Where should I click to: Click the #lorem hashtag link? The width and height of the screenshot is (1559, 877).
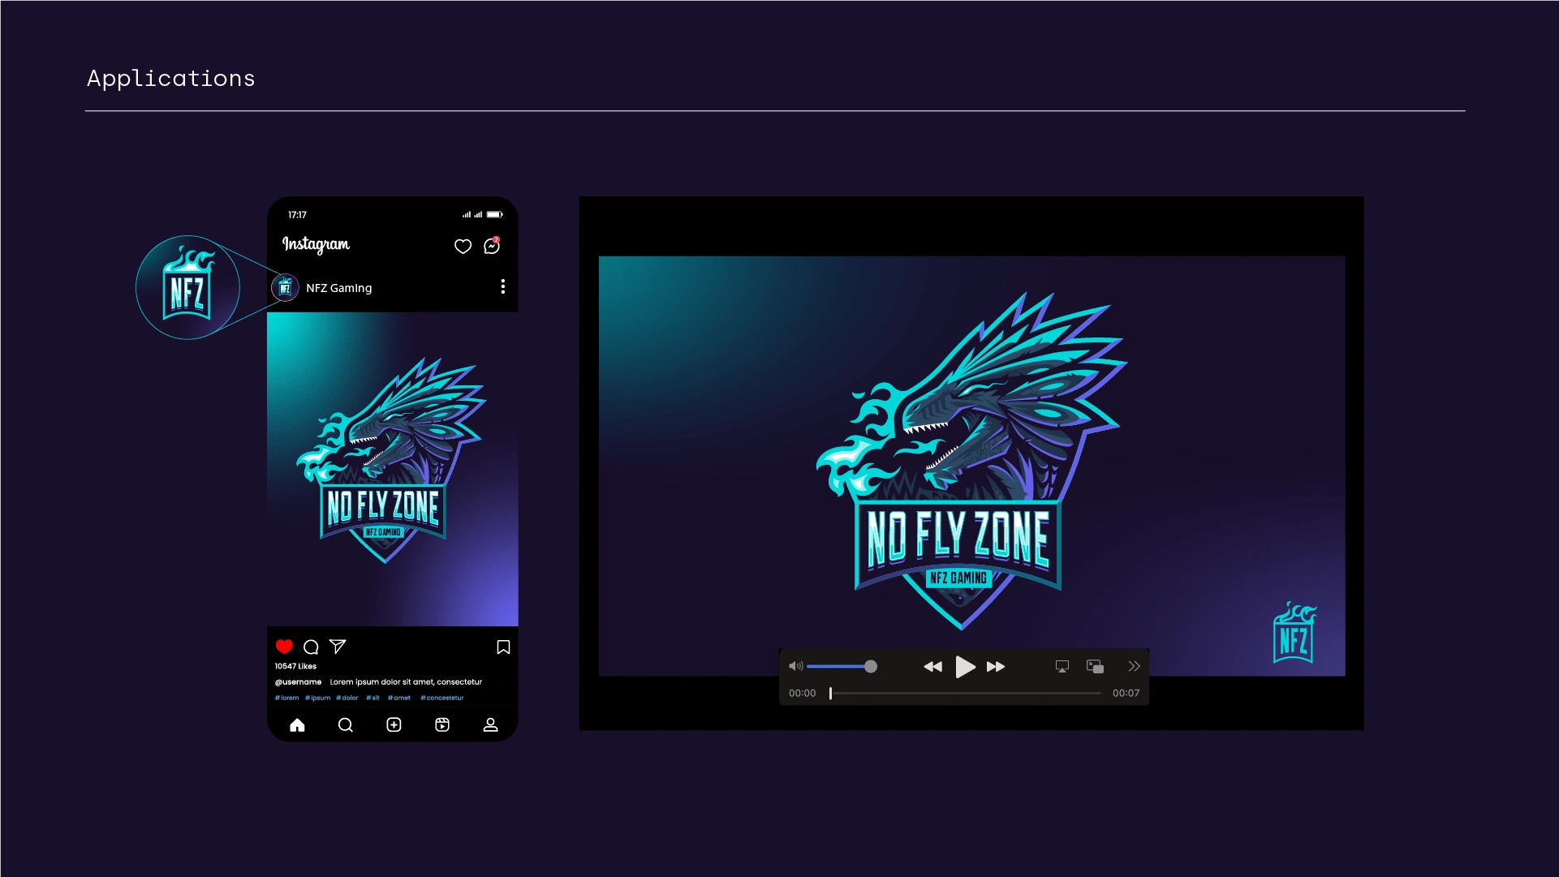point(287,698)
